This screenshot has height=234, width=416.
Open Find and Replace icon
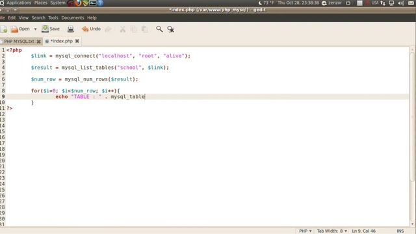[170, 29]
